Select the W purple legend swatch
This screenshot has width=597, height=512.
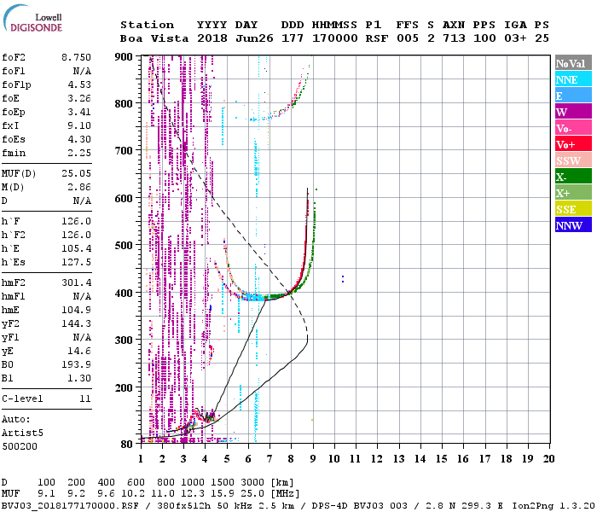(x=573, y=112)
